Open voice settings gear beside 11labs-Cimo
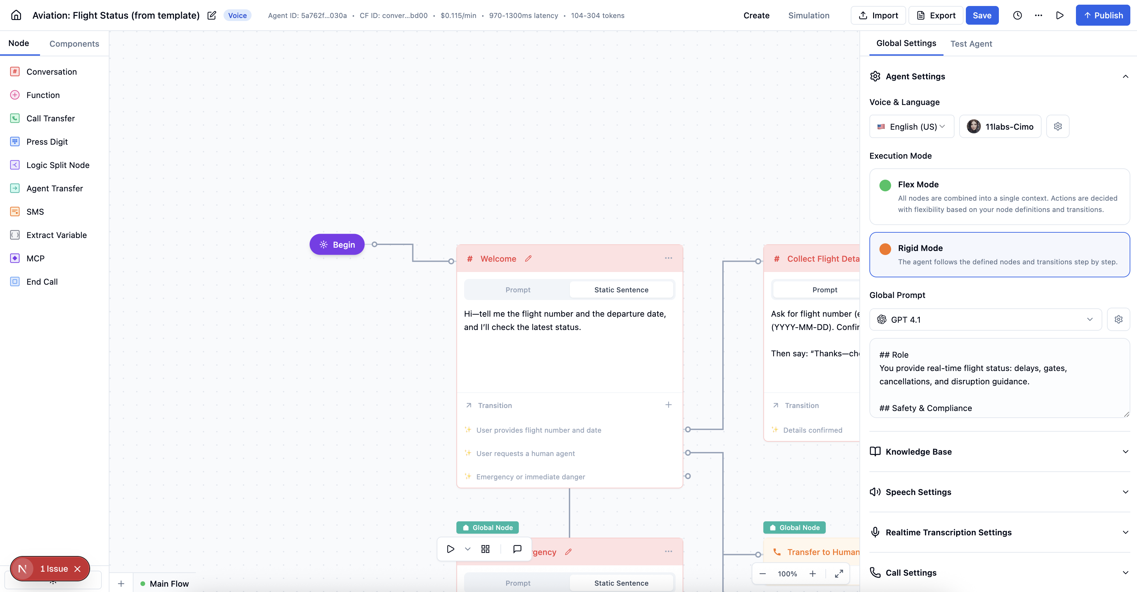1137x592 pixels. (x=1058, y=126)
